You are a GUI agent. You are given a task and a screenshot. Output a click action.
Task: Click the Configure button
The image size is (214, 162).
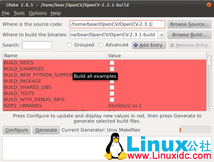tap(17, 130)
